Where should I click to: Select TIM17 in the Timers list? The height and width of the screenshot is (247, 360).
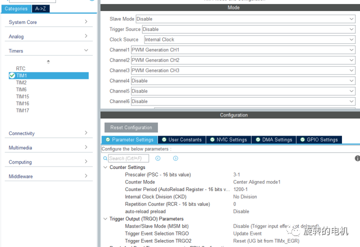point(22,110)
